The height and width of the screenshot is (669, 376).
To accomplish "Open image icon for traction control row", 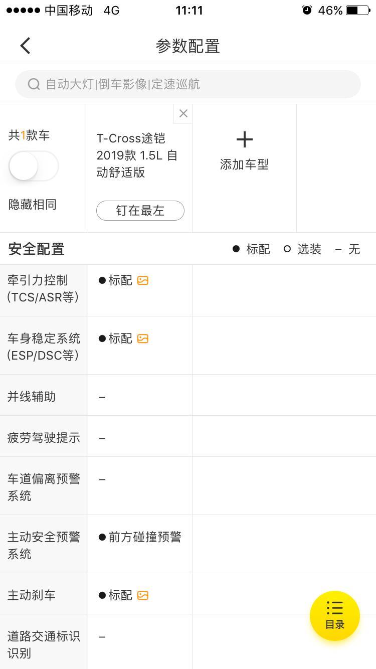I will [x=143, y=280].
